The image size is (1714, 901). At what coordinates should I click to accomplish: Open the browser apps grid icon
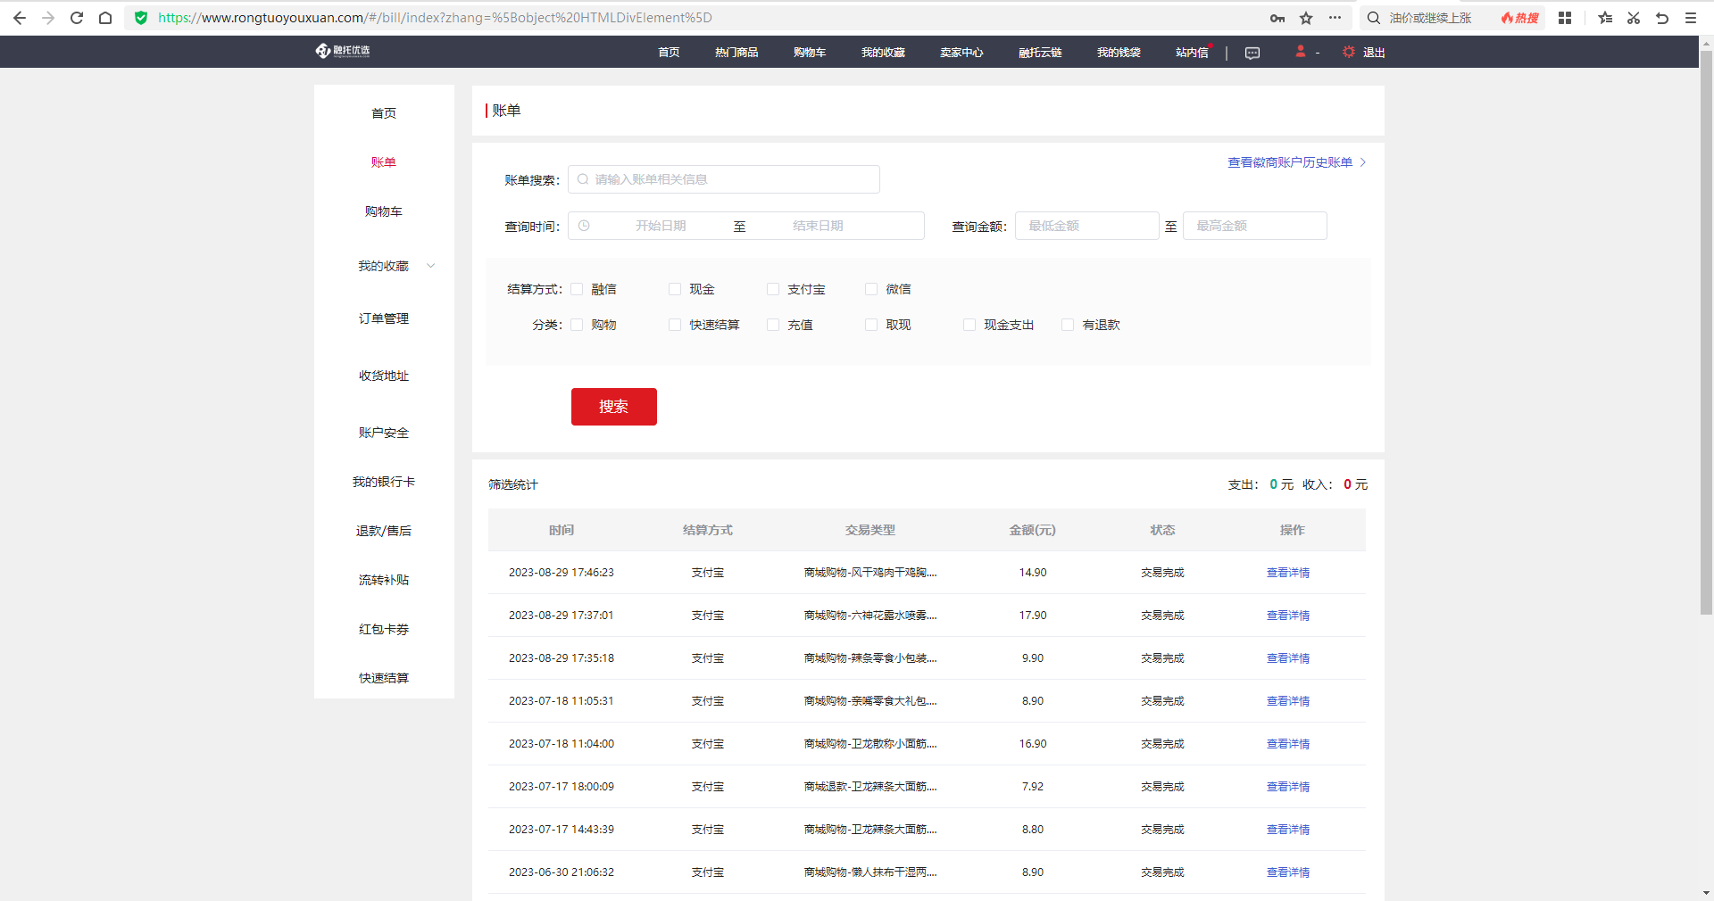[x=1565, y=18]
